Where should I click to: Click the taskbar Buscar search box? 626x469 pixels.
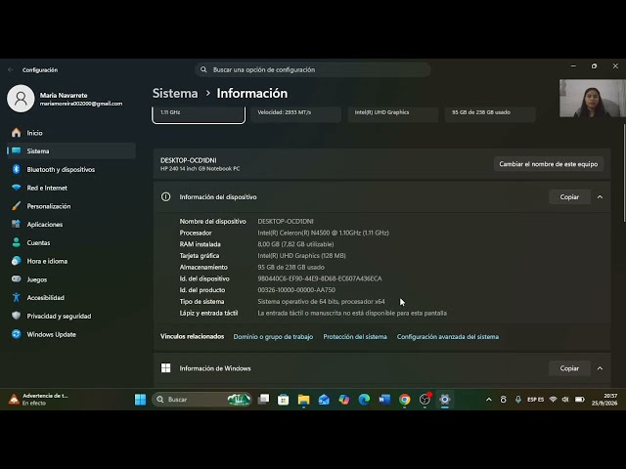tap(201, 400)
